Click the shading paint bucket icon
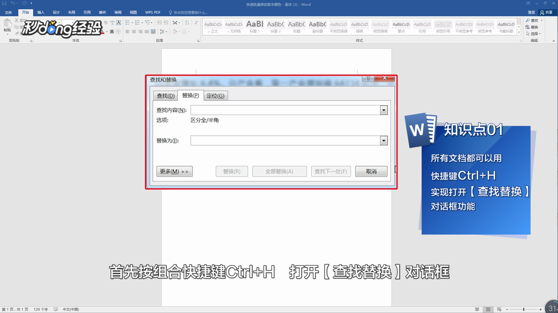558x313 pixels. [x=174, y=31]
